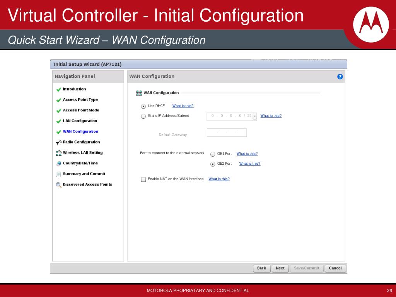
Task: Click the 'Navigation Panel' header text
Action: (x=75, y=76)
